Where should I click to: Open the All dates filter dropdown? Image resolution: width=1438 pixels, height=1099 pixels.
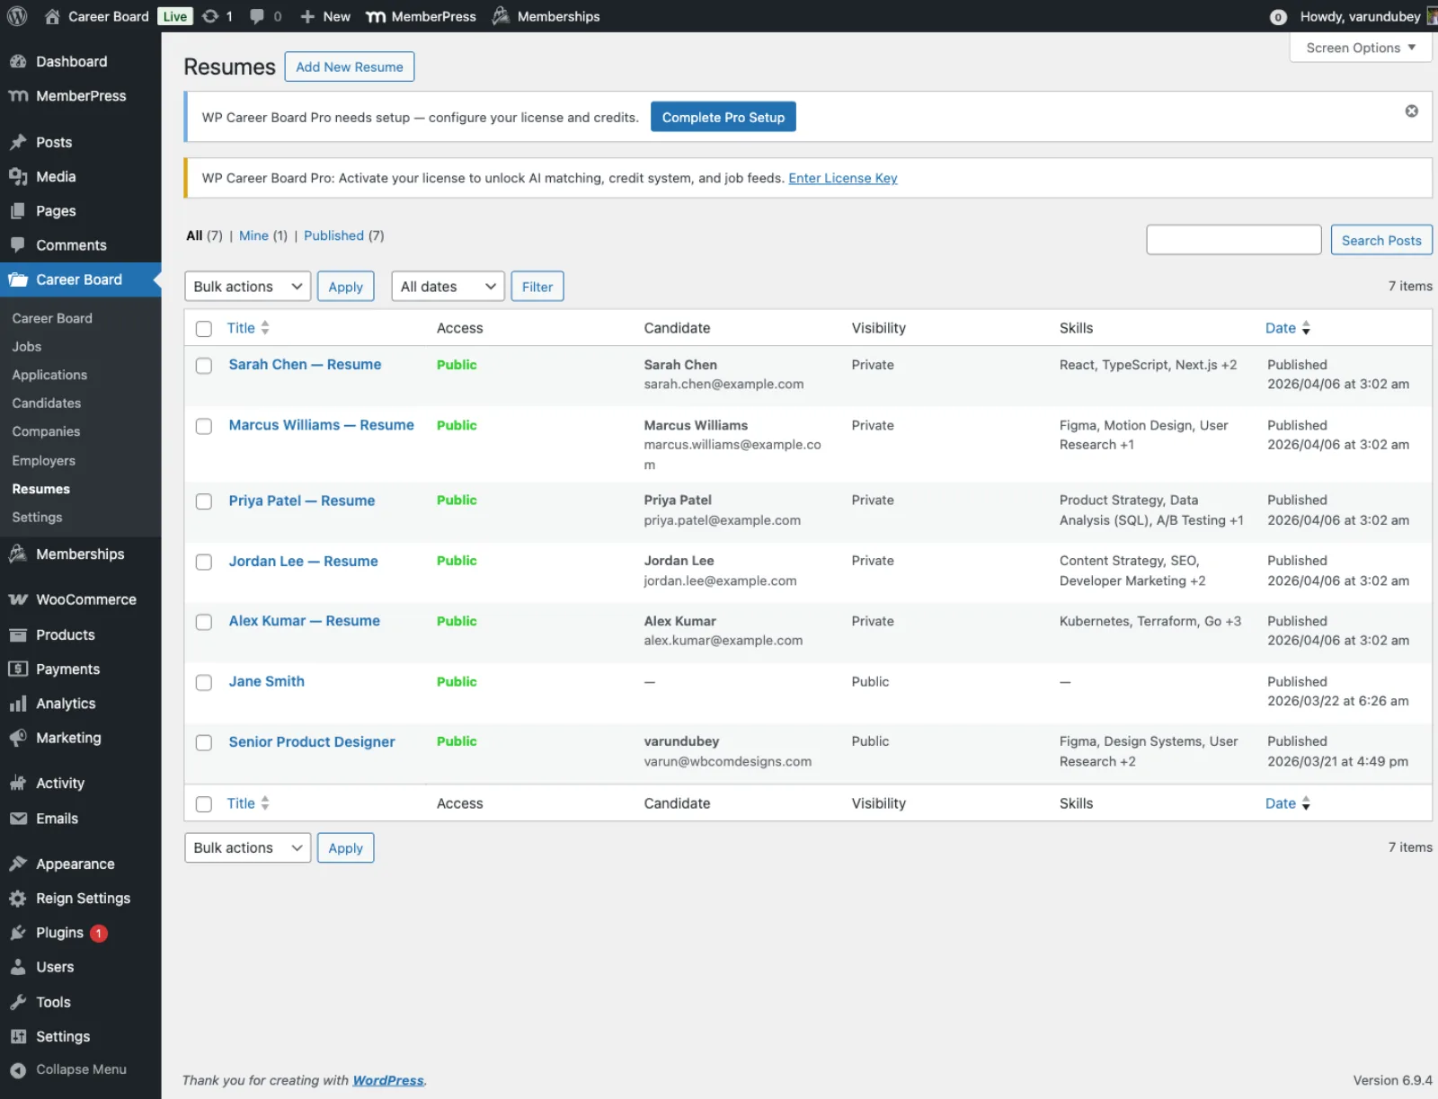448,287
